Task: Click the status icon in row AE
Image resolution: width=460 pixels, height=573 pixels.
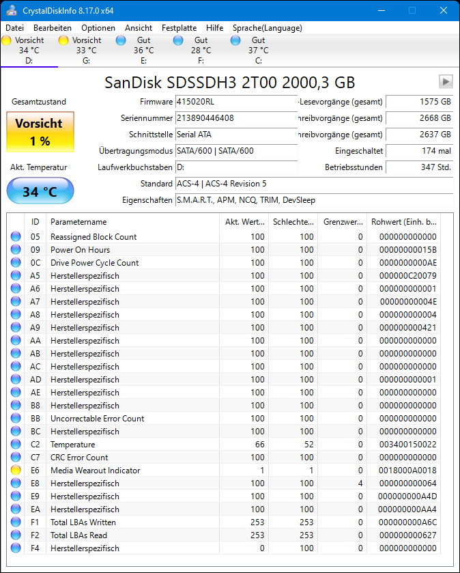Action: [x=16, y=392]
